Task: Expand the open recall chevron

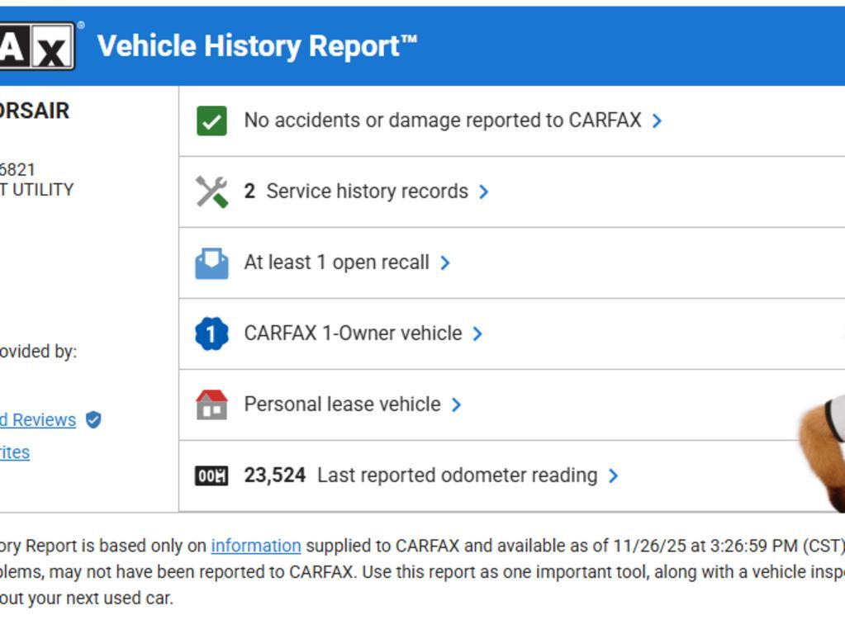Action: coord(445,263)
